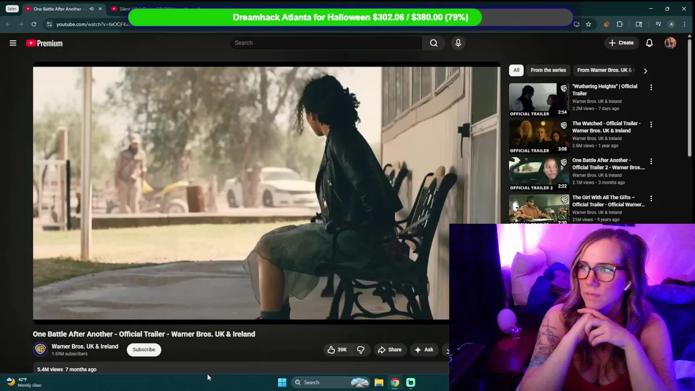Click the Ask button
The height and width of the screenshot is (391, 695).
(424, 350)
